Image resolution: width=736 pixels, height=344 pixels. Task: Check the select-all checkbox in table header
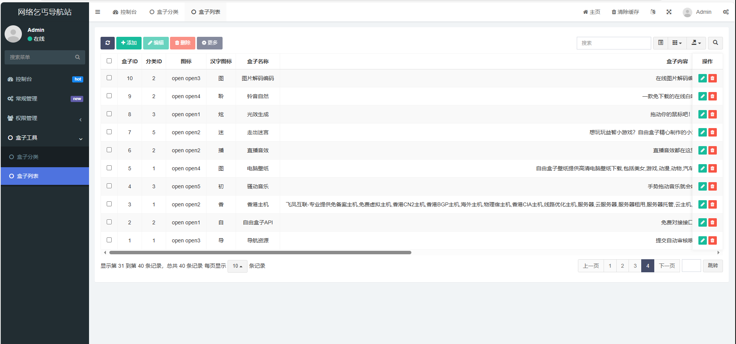click(109, 61)
